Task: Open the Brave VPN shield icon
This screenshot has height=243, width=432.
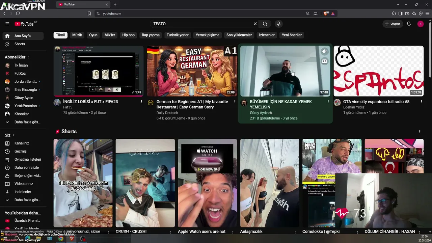Action: point(421,13)
